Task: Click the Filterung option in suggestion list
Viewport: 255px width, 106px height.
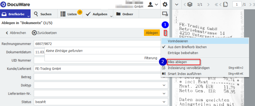Action: (151, 58)
